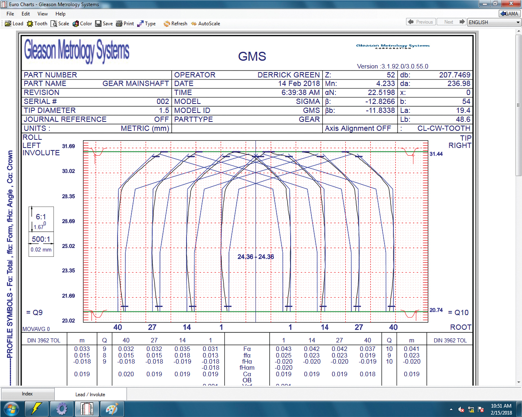Click the CL-CW-TOOTH label
This screenshot has height=417, width=522.
tap(444, 128)
